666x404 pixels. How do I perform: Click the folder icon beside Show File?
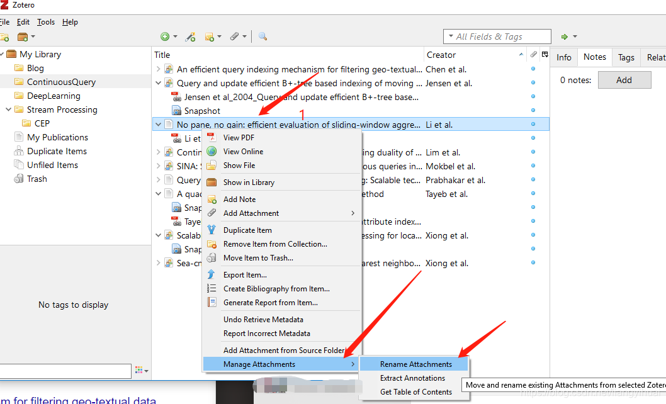click(x=212, y=166)
